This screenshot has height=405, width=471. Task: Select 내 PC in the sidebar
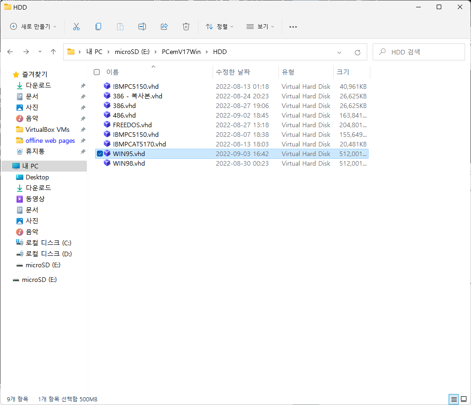[44, 166]
